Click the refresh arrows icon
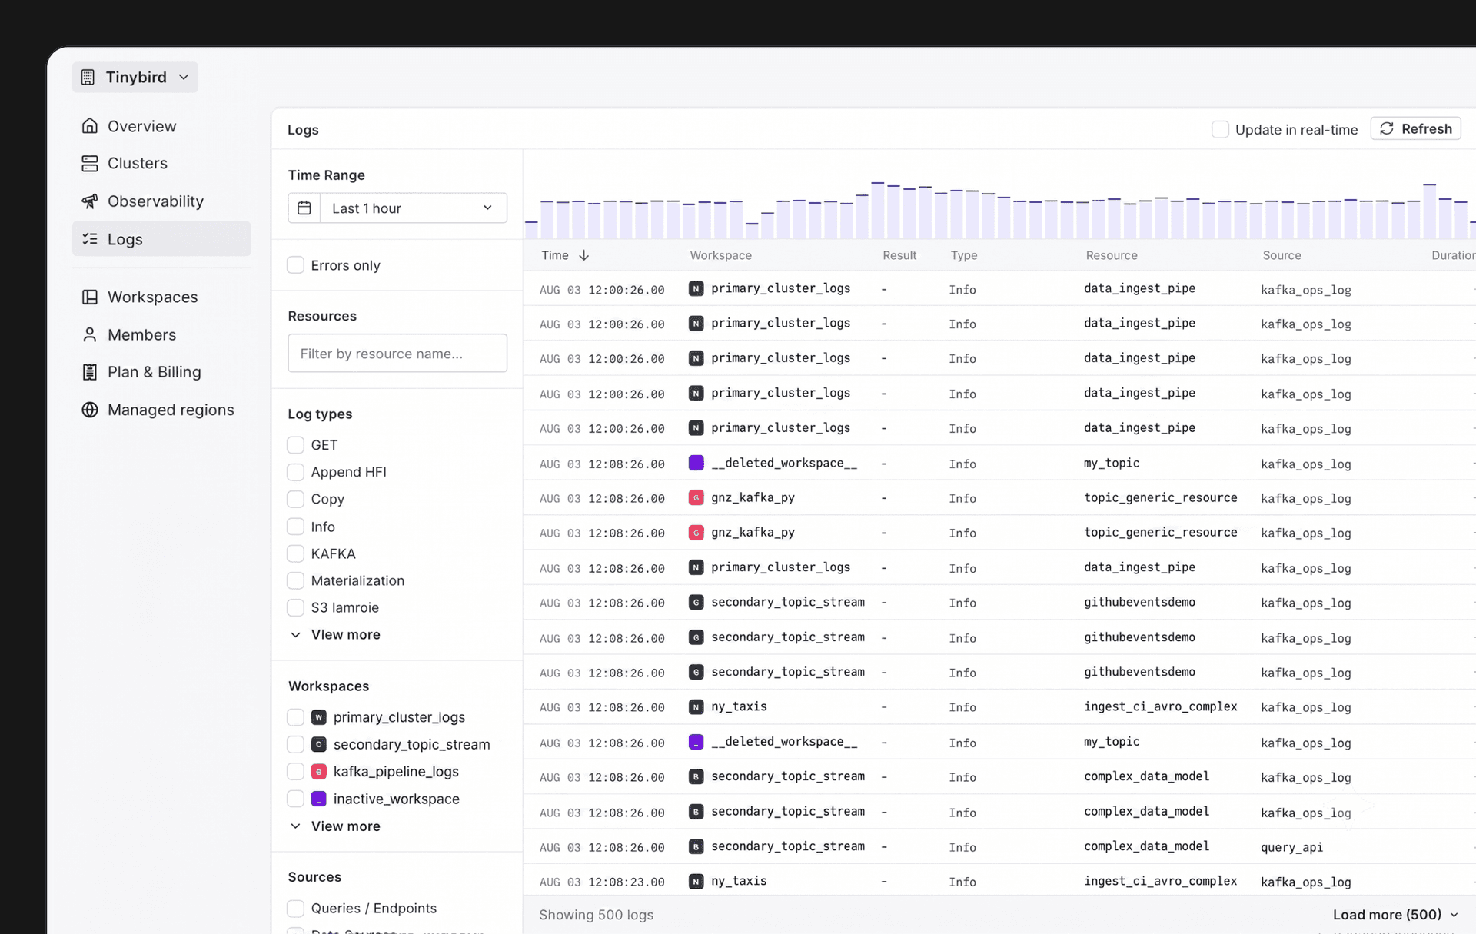The width and height of the screenshot is (1476, 934). (x=1387, y=129)
